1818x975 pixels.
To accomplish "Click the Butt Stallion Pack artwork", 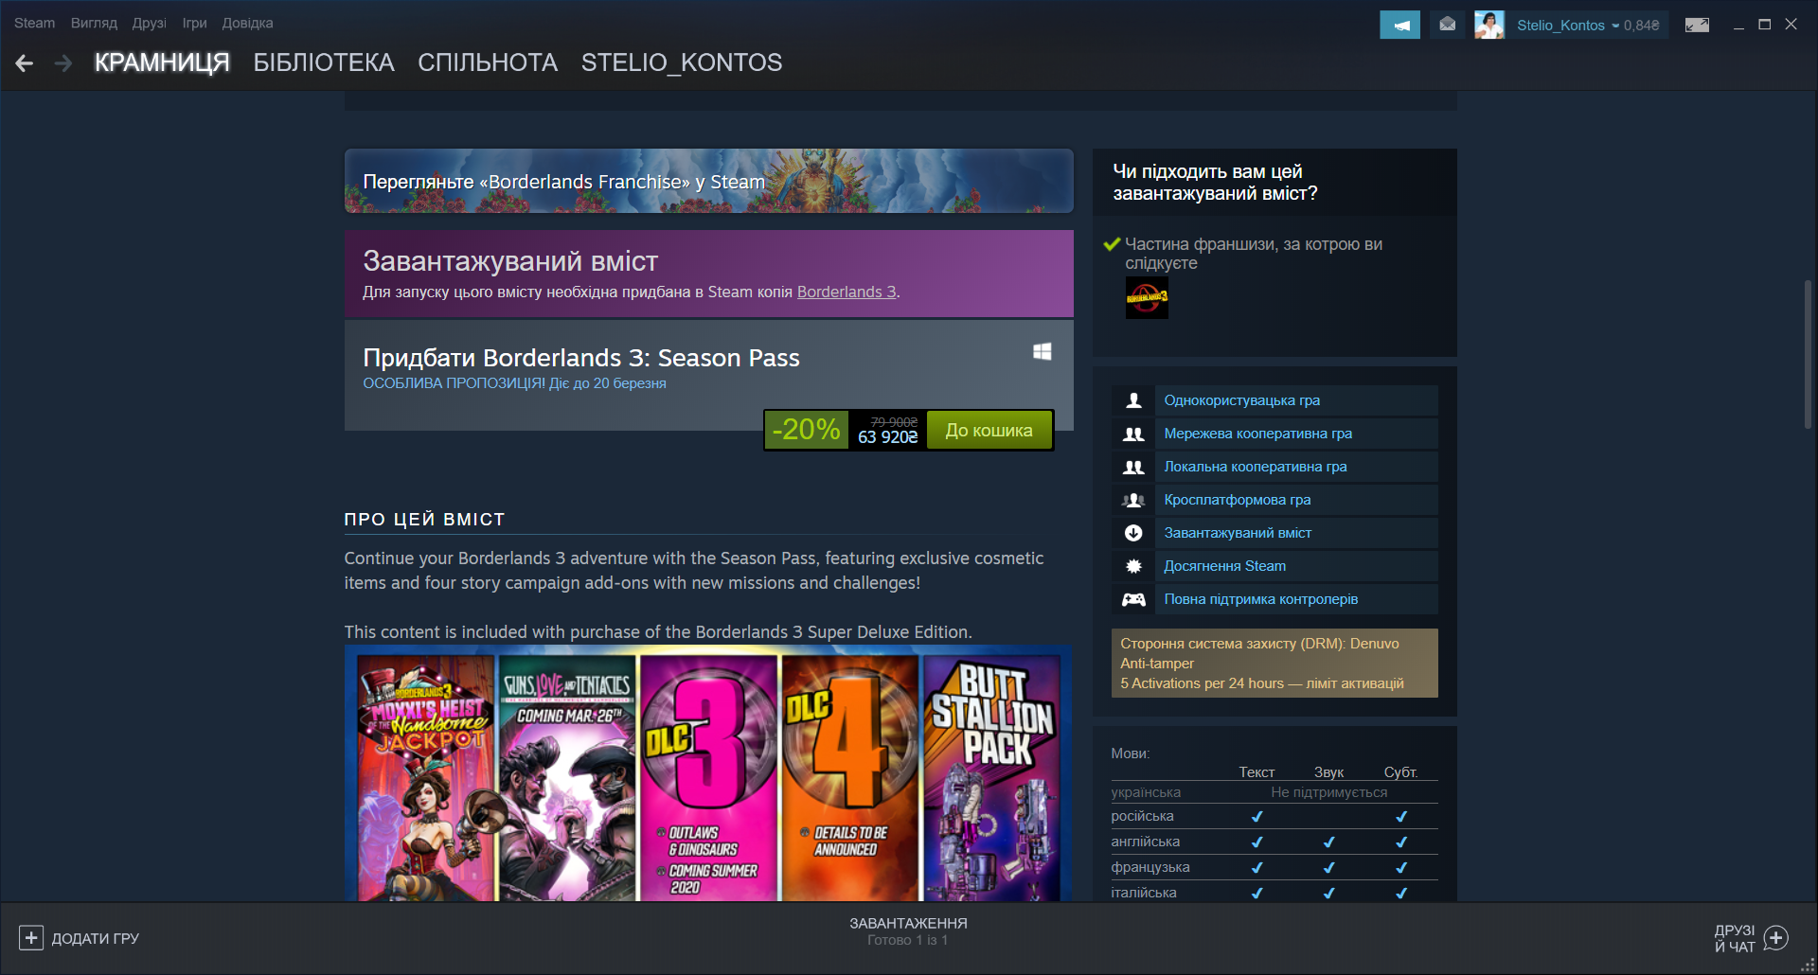I will point(991,777).
